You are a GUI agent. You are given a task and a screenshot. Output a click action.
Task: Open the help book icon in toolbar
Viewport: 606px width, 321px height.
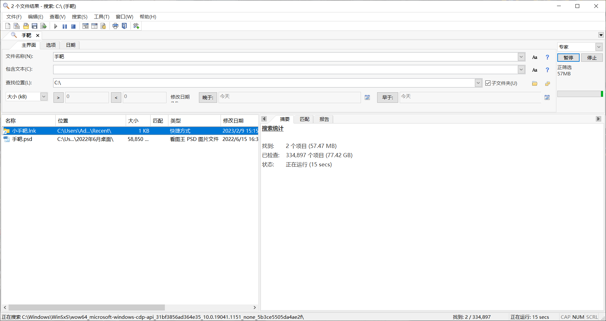pos(124,26)
